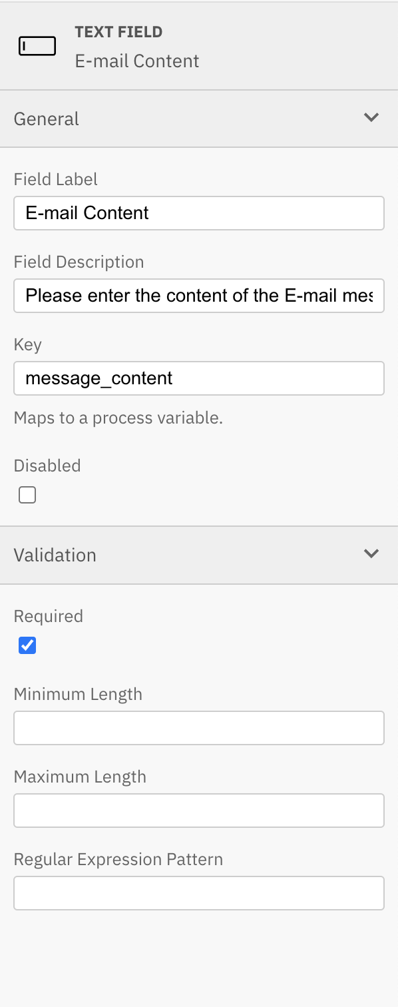The height and width of the screenshot is (1007, 398).
Task: Click inside the Field Description input
Action: tap(198, 295)
